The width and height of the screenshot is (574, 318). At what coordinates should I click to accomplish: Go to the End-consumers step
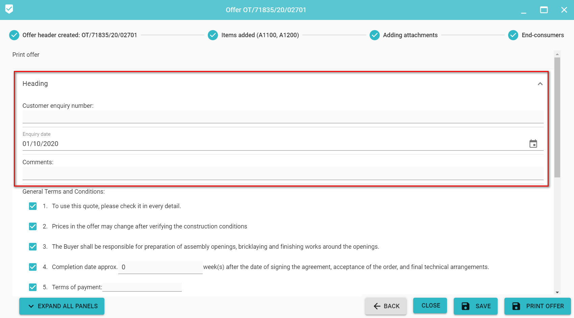[543, 35]
